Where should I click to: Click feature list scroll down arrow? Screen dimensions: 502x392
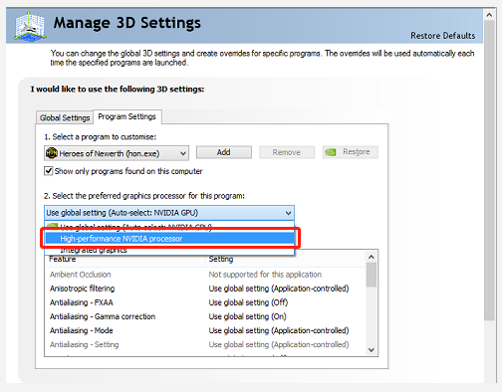[x=372, y=350]
